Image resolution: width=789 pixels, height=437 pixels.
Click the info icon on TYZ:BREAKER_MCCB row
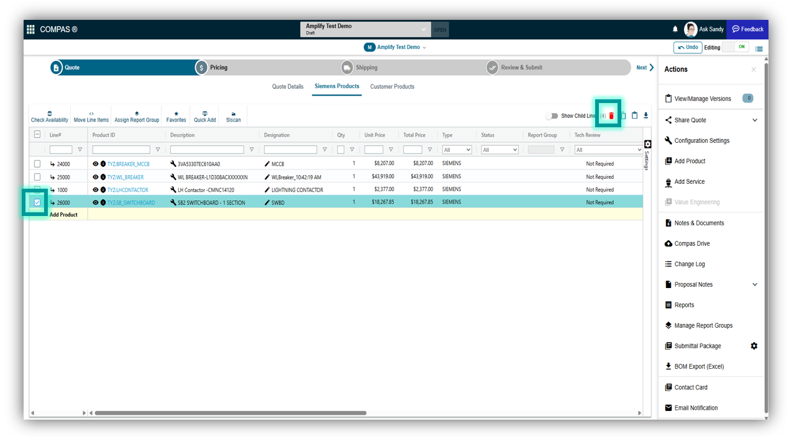[x=103, y=164]
